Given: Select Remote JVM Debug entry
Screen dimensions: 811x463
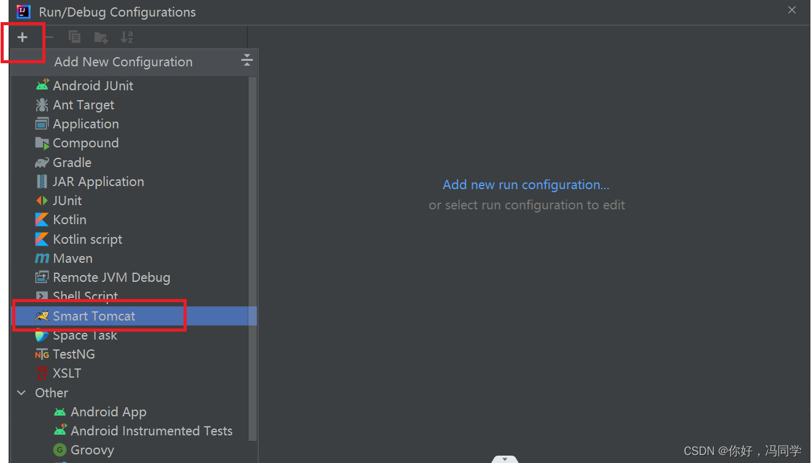Looking at the screenshot, I should coord(134,278).
